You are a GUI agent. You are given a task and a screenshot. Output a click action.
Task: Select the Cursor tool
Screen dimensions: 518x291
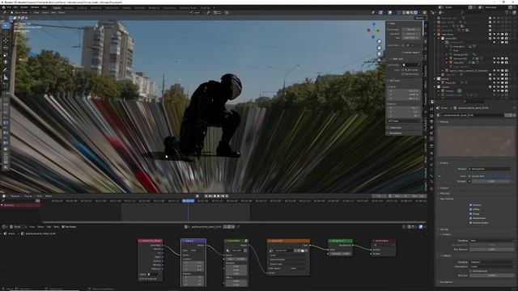6,33
